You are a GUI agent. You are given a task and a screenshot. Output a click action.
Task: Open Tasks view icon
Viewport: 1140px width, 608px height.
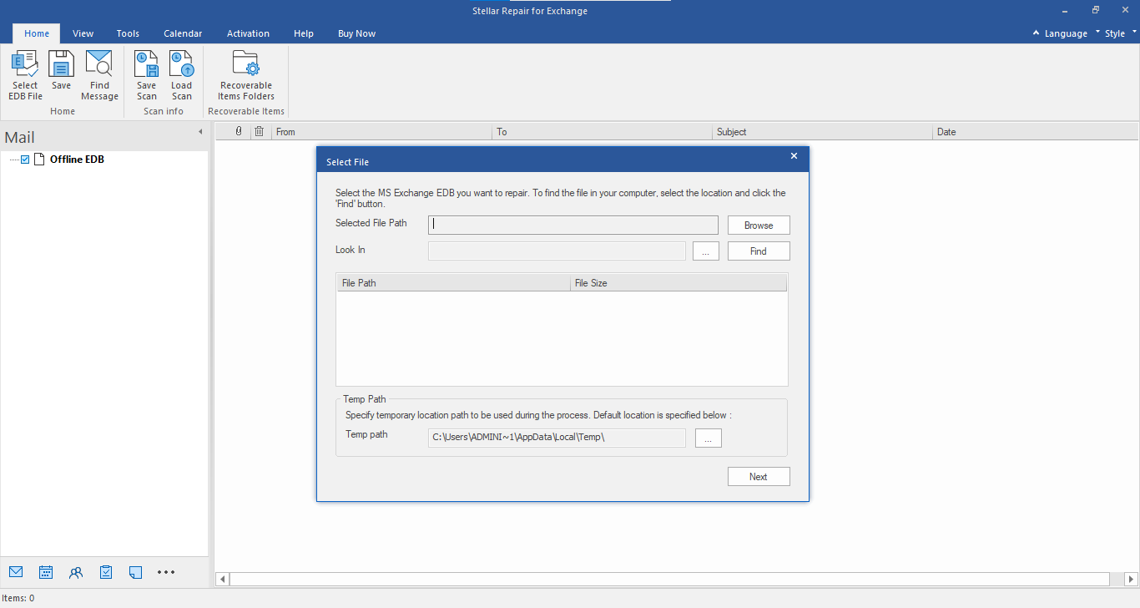[x=106, y=572]
